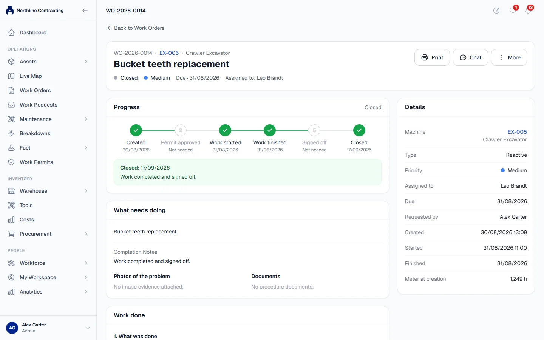
Task: Click the Live Map icon
Action: (11, 76)
